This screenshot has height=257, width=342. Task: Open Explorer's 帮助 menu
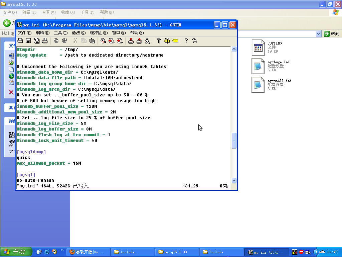tap(107, 12)
